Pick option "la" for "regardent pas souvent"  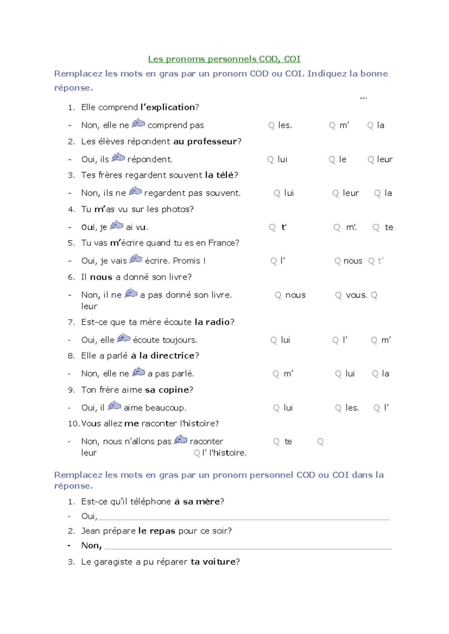pos(378,193)
